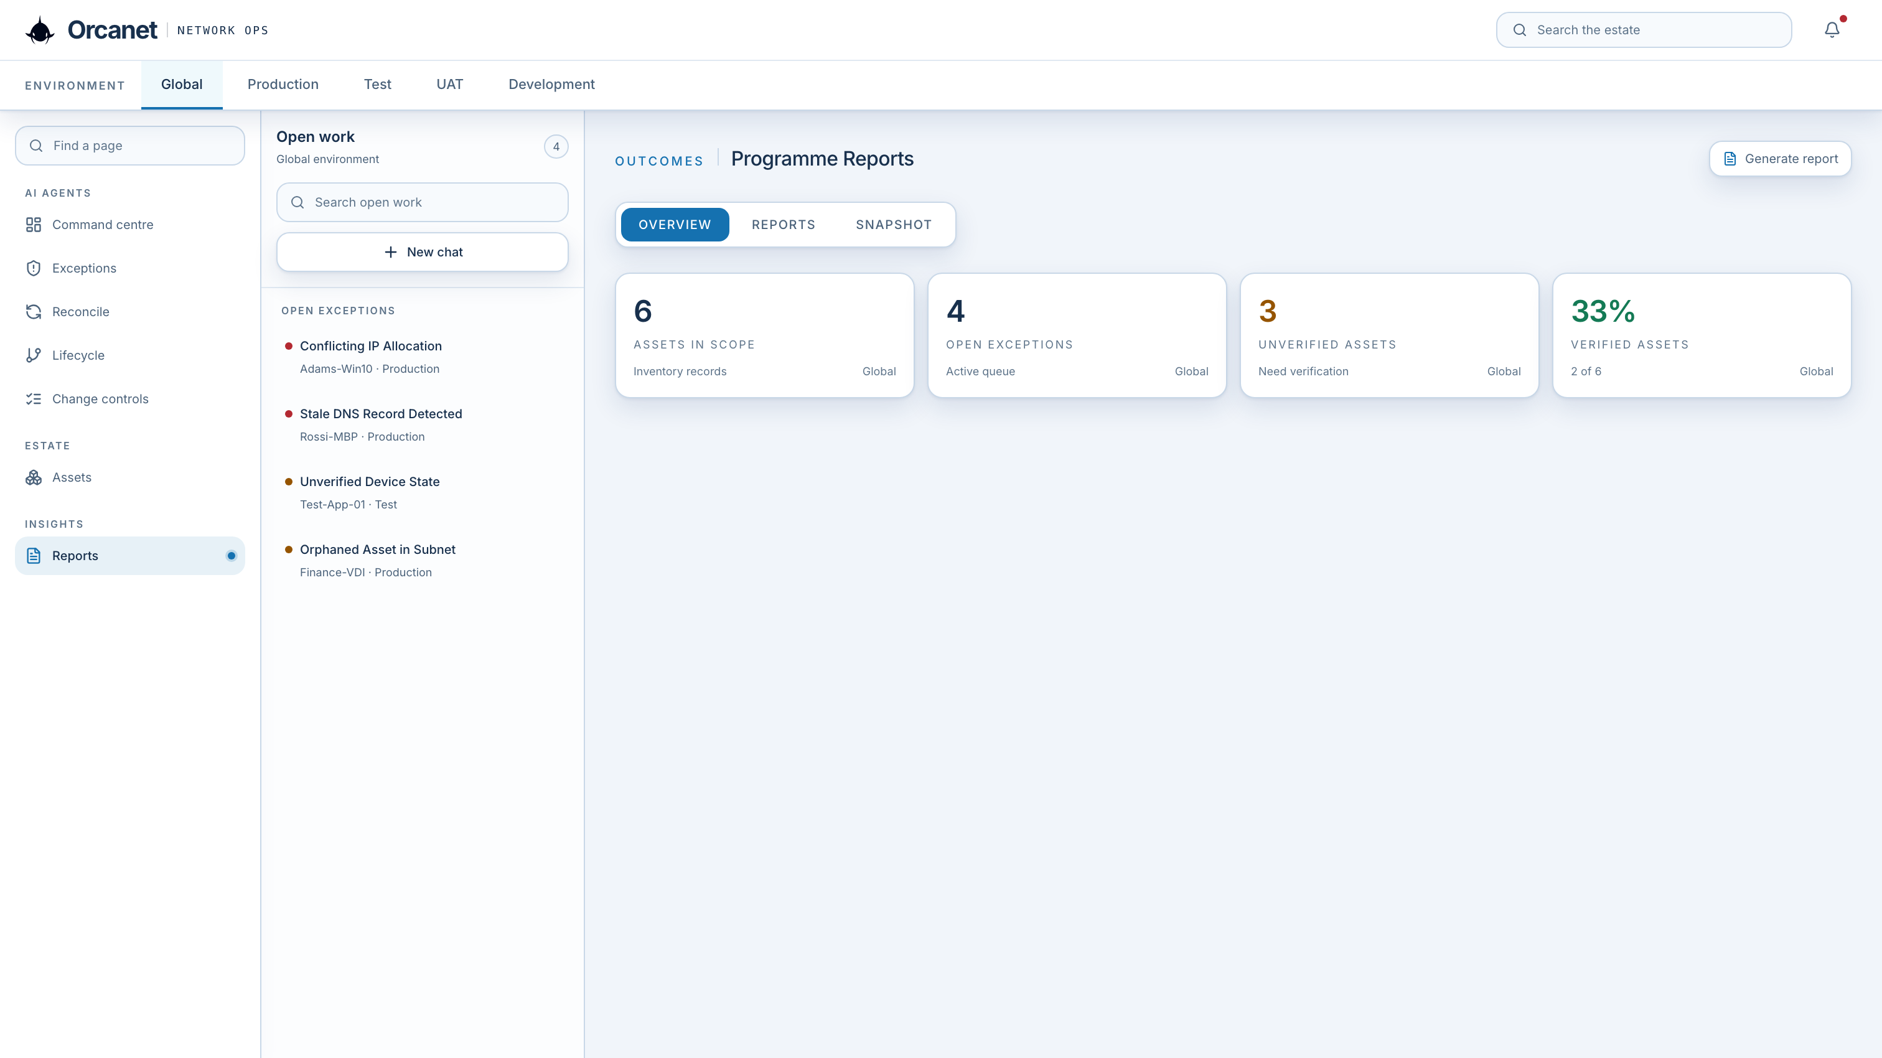Click the blue dot indicator beside Reports
The height and width of the screenshot is (1058, 1882).
(x=232, y=556)
